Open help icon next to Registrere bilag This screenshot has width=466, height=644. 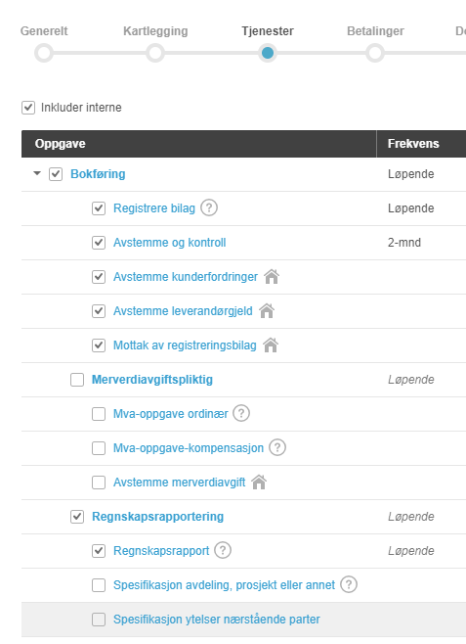[209, 207]
